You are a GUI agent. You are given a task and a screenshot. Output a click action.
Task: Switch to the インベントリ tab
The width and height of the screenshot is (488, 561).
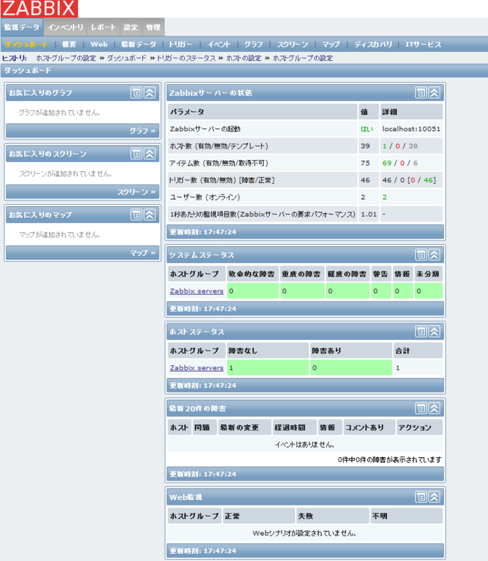pyautogui.click(x=65, y=27)
